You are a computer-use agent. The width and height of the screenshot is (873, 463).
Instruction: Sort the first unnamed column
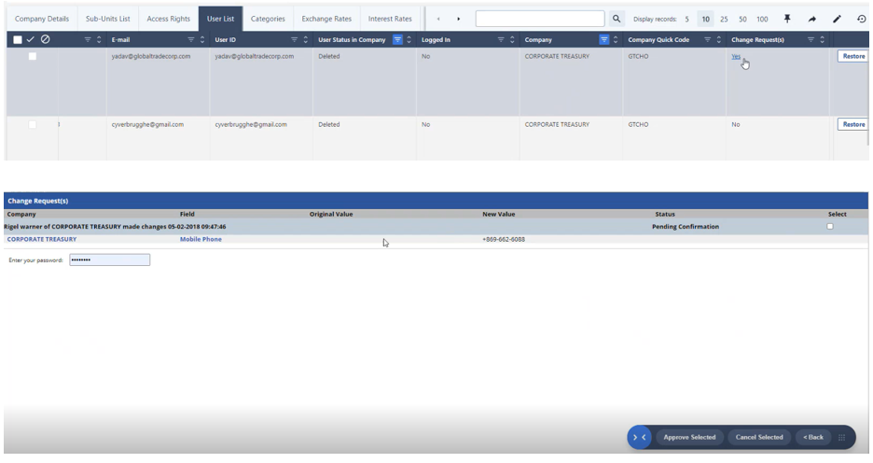coord(99,39)
